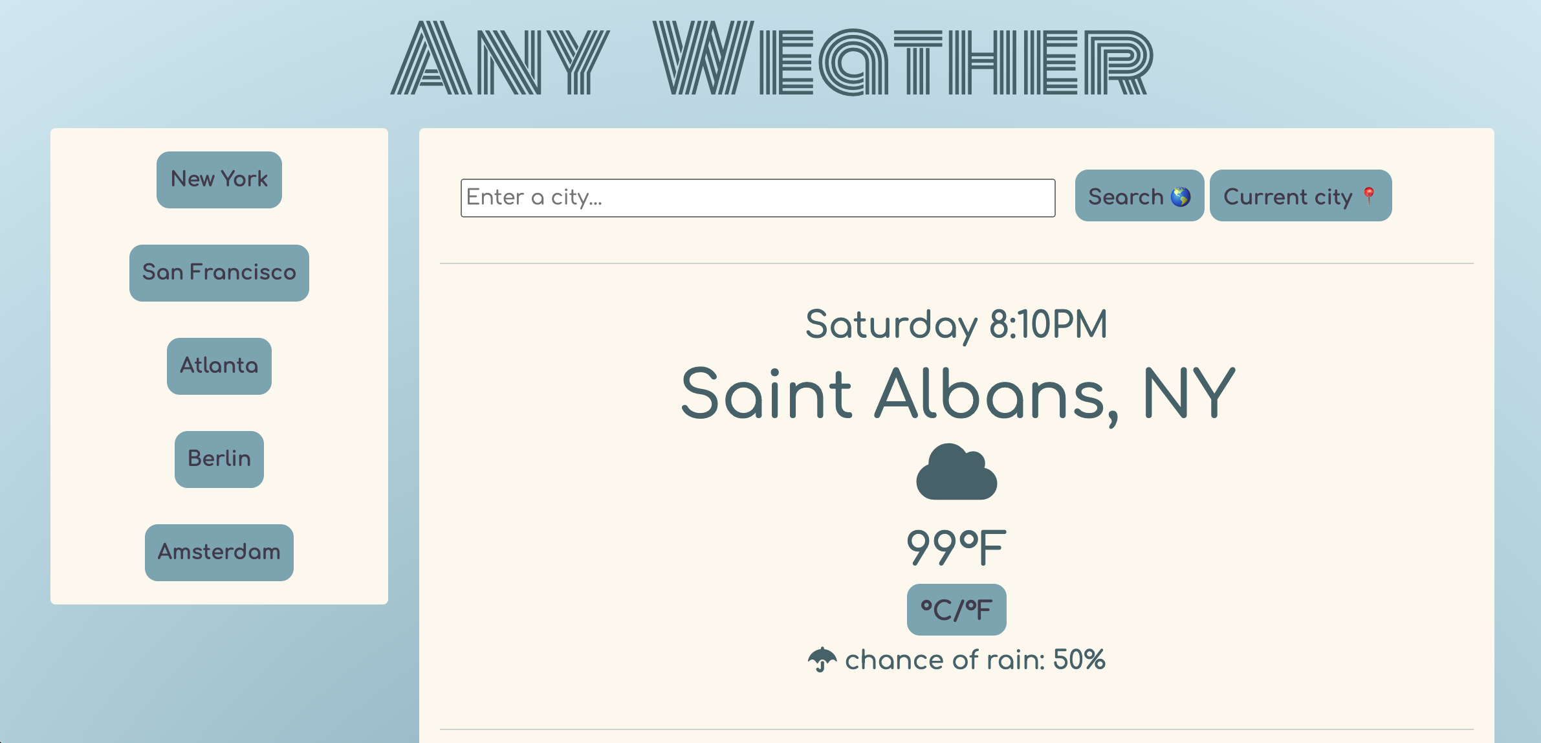1541x743 pixels.
Task: Select the New York city shortcut
Action: pos(219,179)
